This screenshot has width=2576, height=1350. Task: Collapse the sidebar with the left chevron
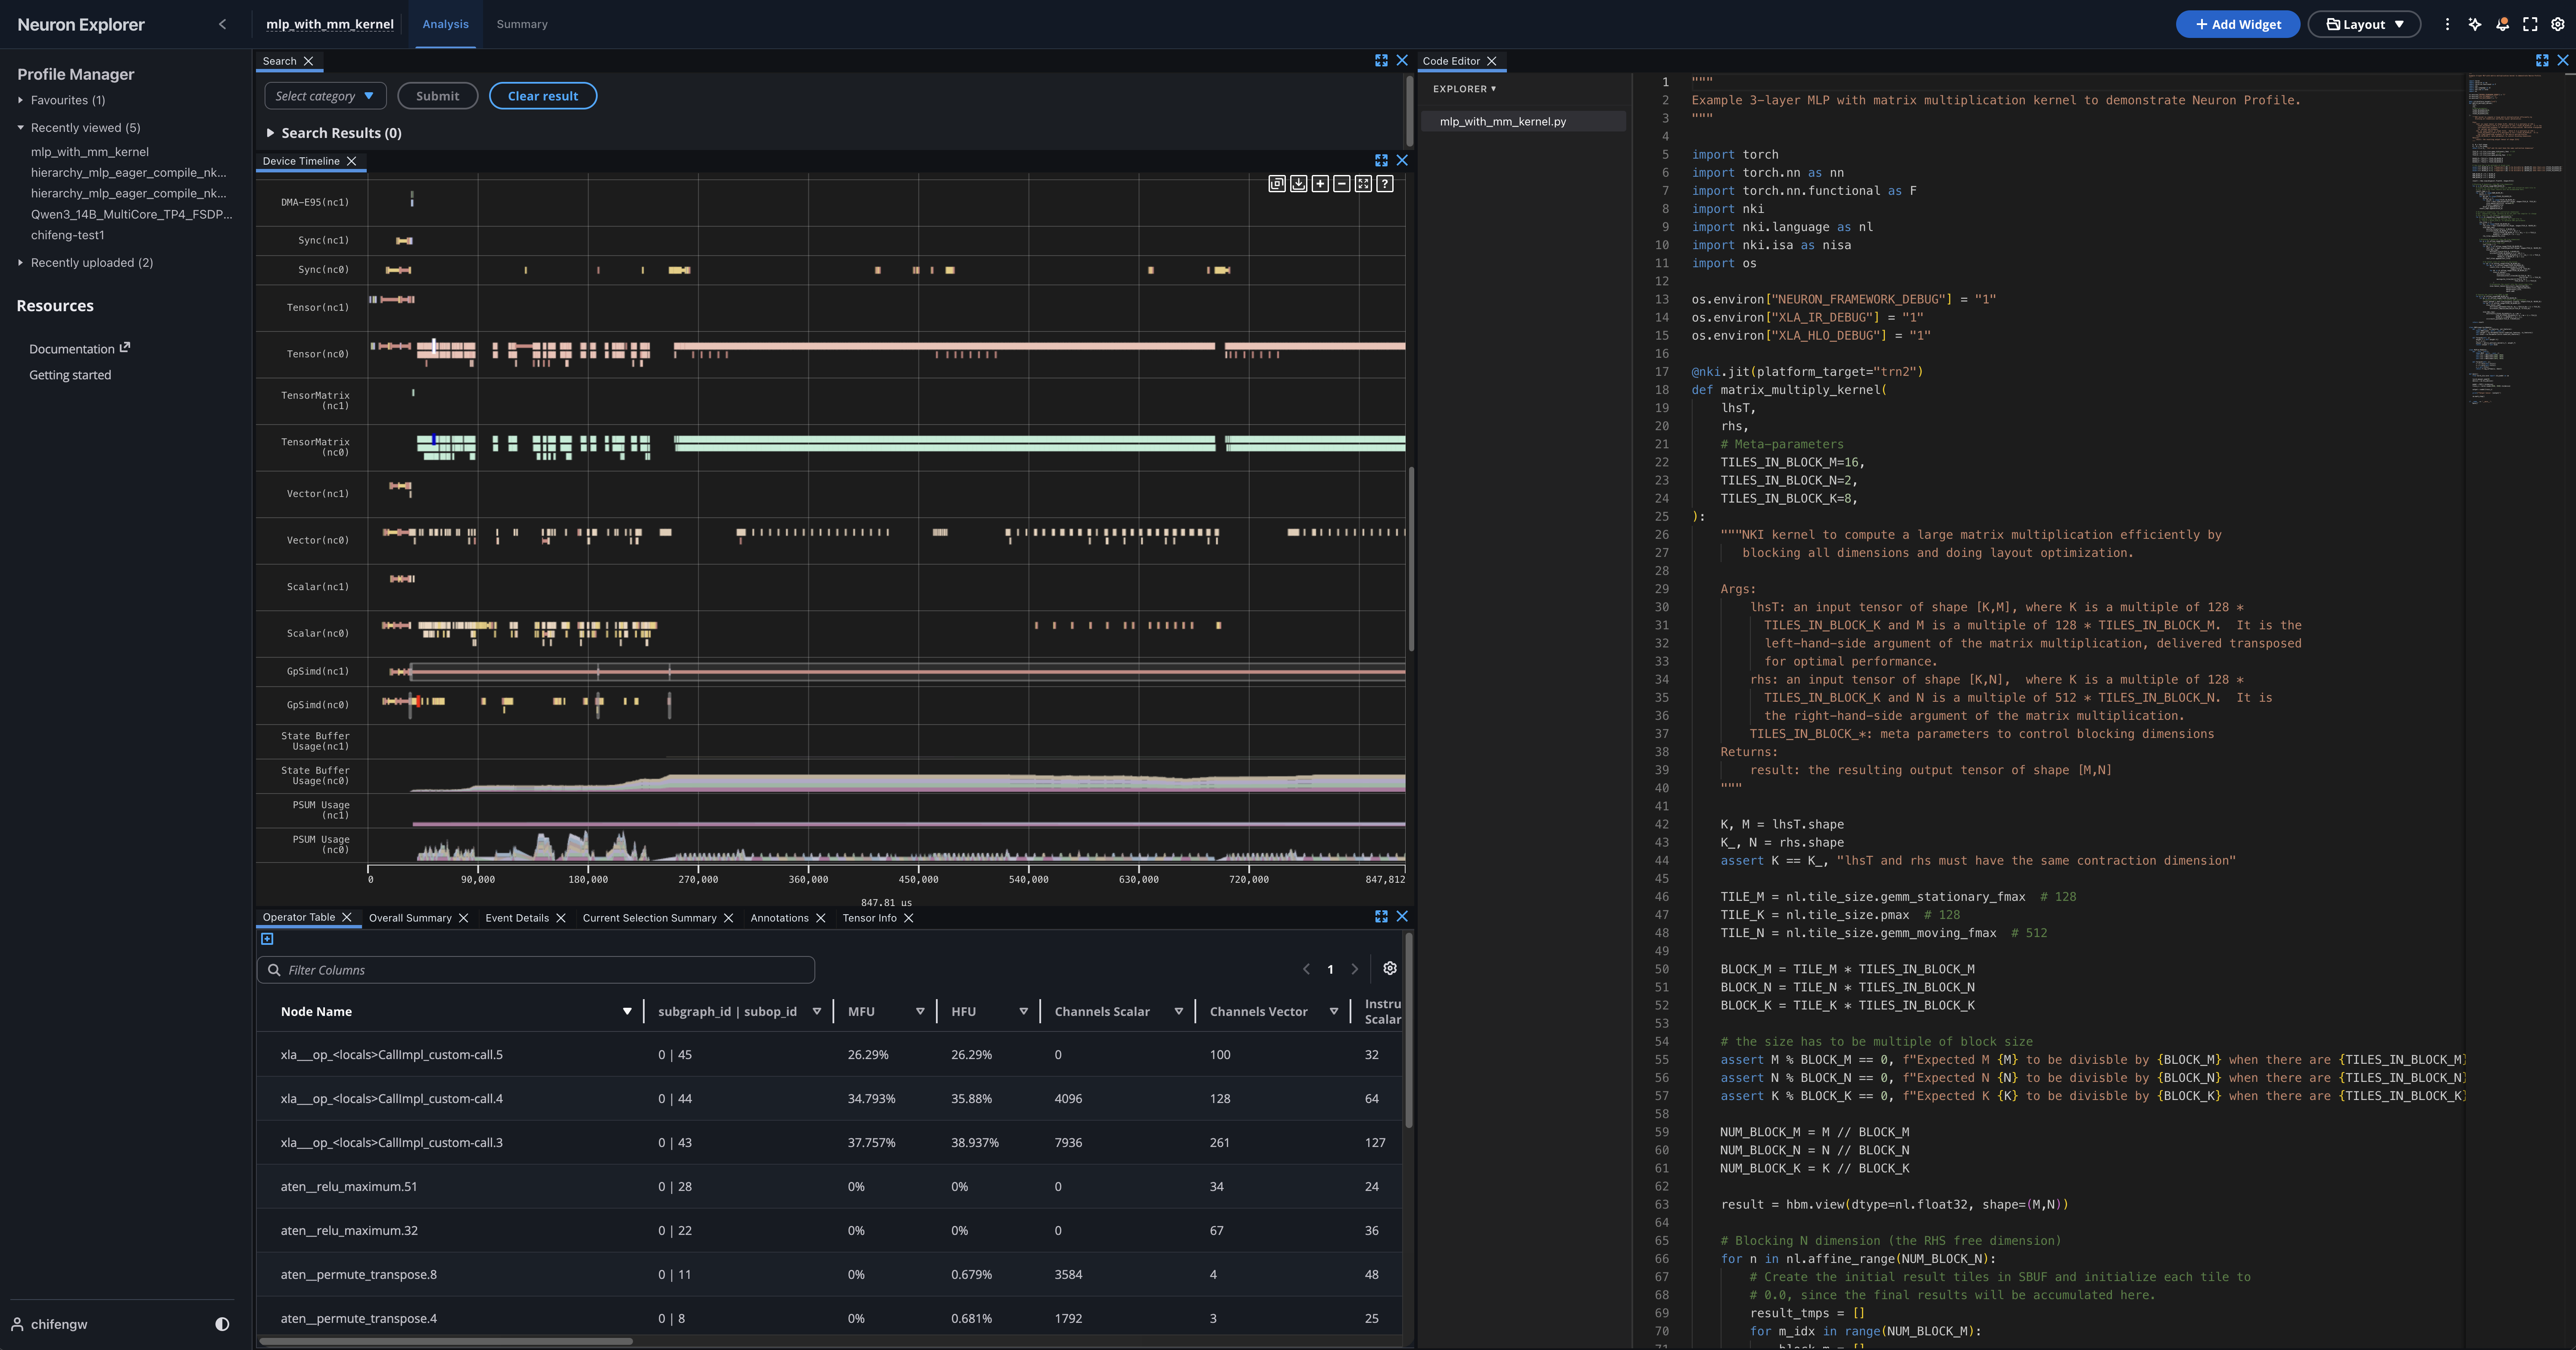pos(222,24)
